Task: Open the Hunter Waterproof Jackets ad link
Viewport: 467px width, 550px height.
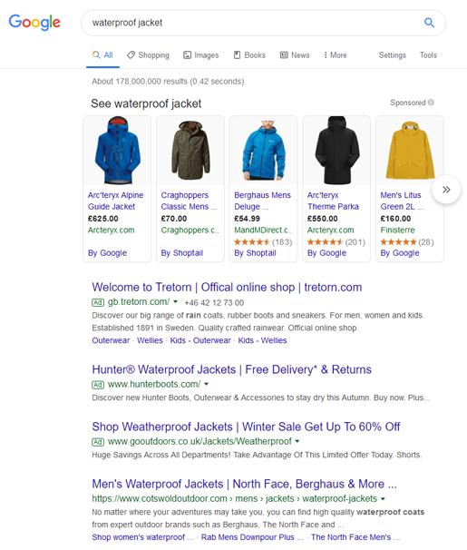Action: click(231, 369)
